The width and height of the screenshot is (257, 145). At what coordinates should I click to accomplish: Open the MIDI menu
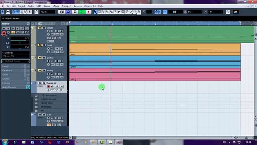(x=39, y=6)
